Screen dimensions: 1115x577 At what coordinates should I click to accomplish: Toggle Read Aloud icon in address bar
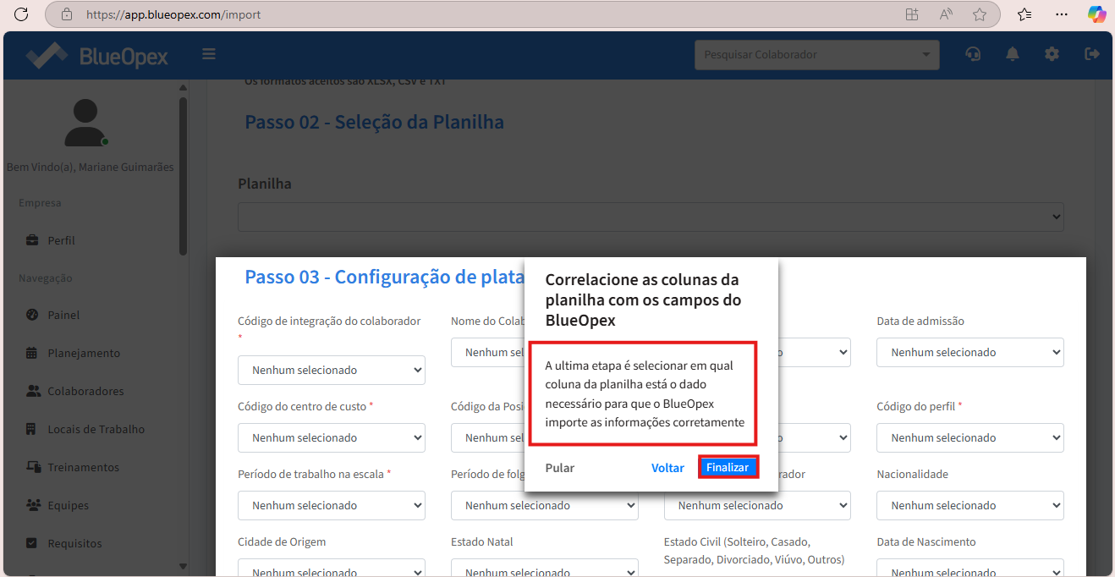click(x=946, y=14)
